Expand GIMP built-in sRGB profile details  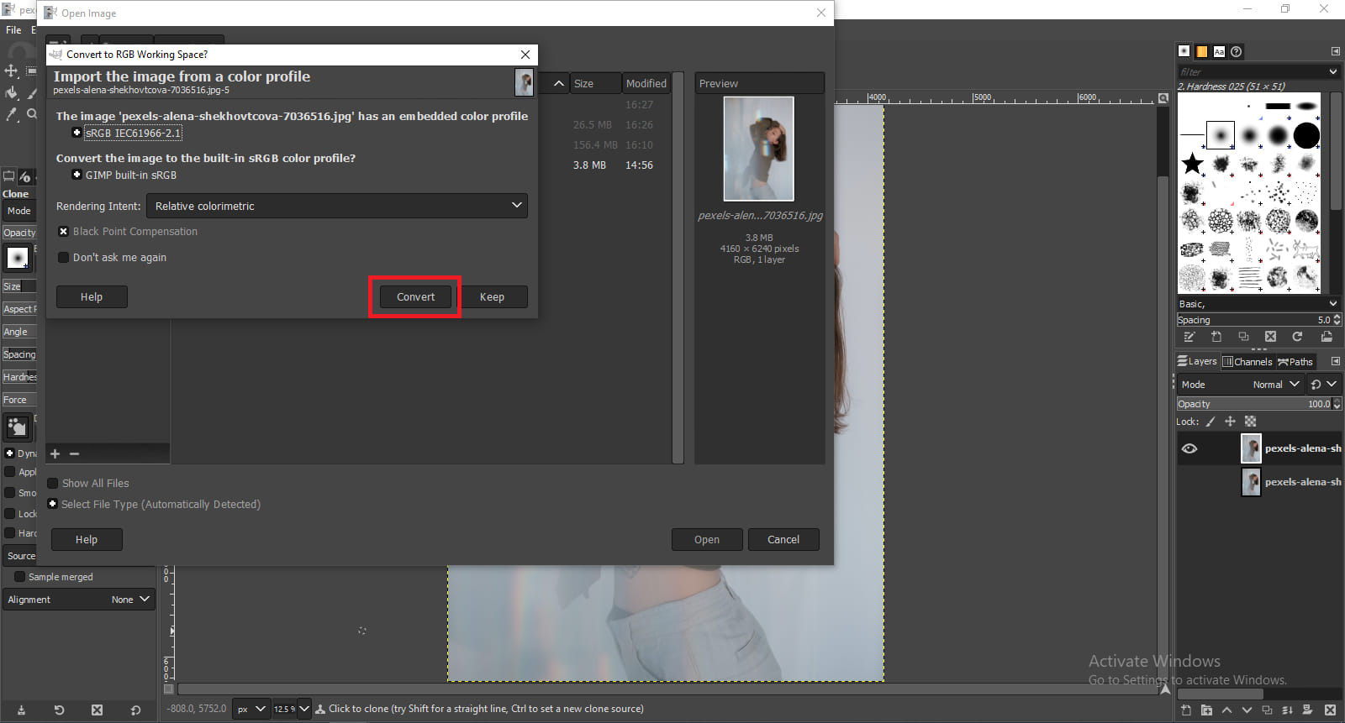point(76,175)
